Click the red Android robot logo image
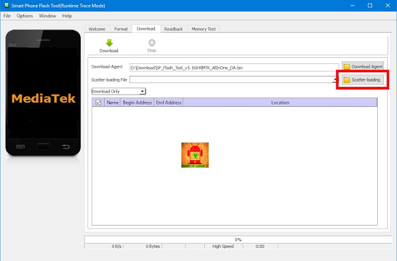The image size is (397, 261). pyautogui.click(x=195, y=155)
